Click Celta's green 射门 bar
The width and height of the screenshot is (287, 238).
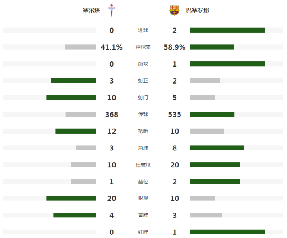[x=71, y=97]
